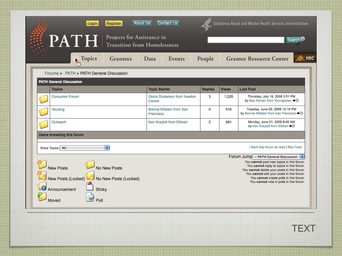Open the Consumer Forum folder icon
This screenshot has width=342, height=256.
(x=43, y=99)
